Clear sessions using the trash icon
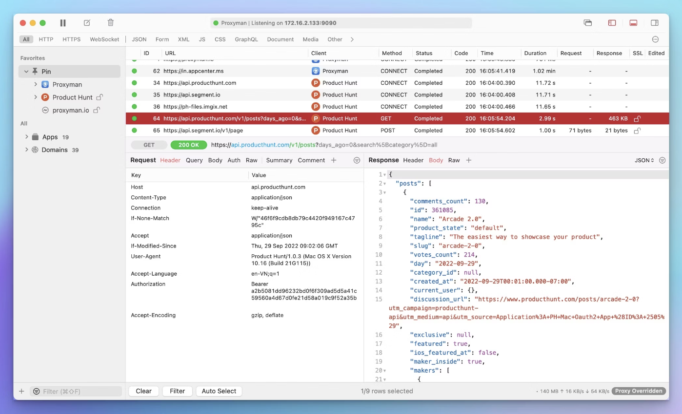 [110, 22]
